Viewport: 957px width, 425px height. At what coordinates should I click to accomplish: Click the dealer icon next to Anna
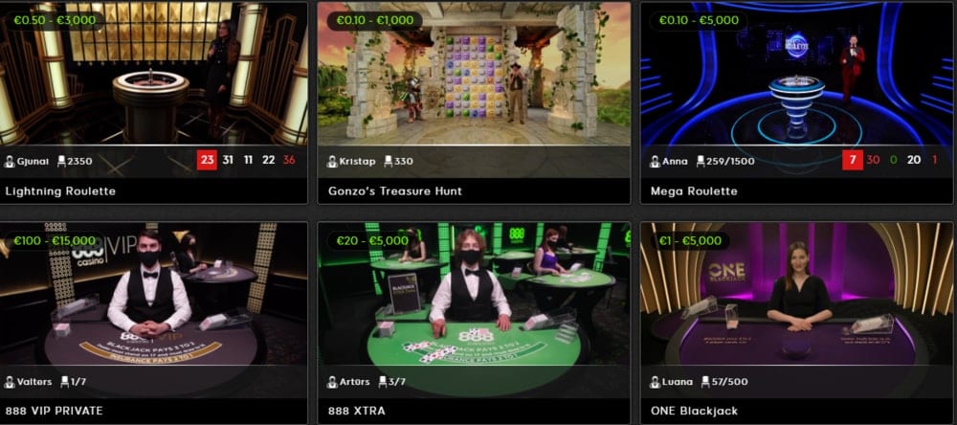pyautogui.click(x=655, y=161)
